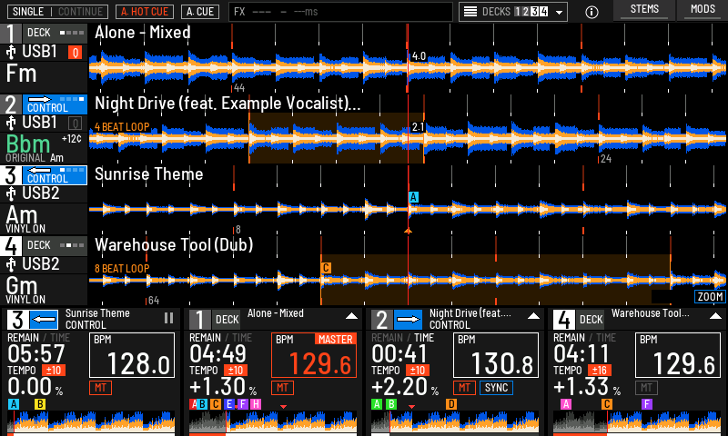Click the pause icon in the Sunrise Theme panel

(168, 318)
